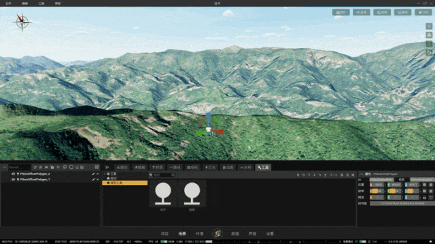
Task: Grab the blue vertical axis gizmo handle
Action: (x=209, y=115)
